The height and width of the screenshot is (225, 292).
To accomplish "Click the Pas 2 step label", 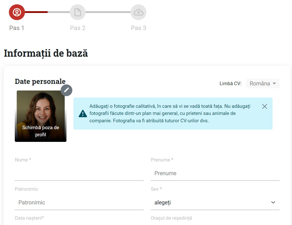I will 78,28.
